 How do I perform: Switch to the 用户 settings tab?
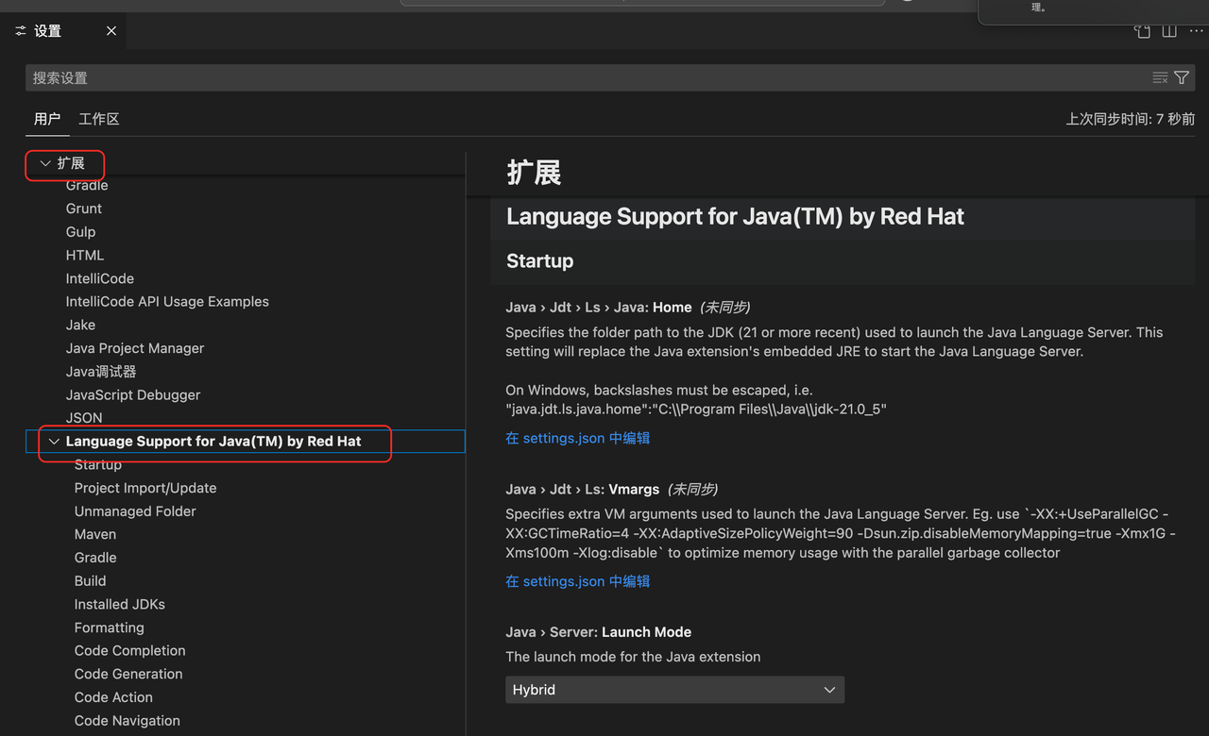[x=46, y=119]
